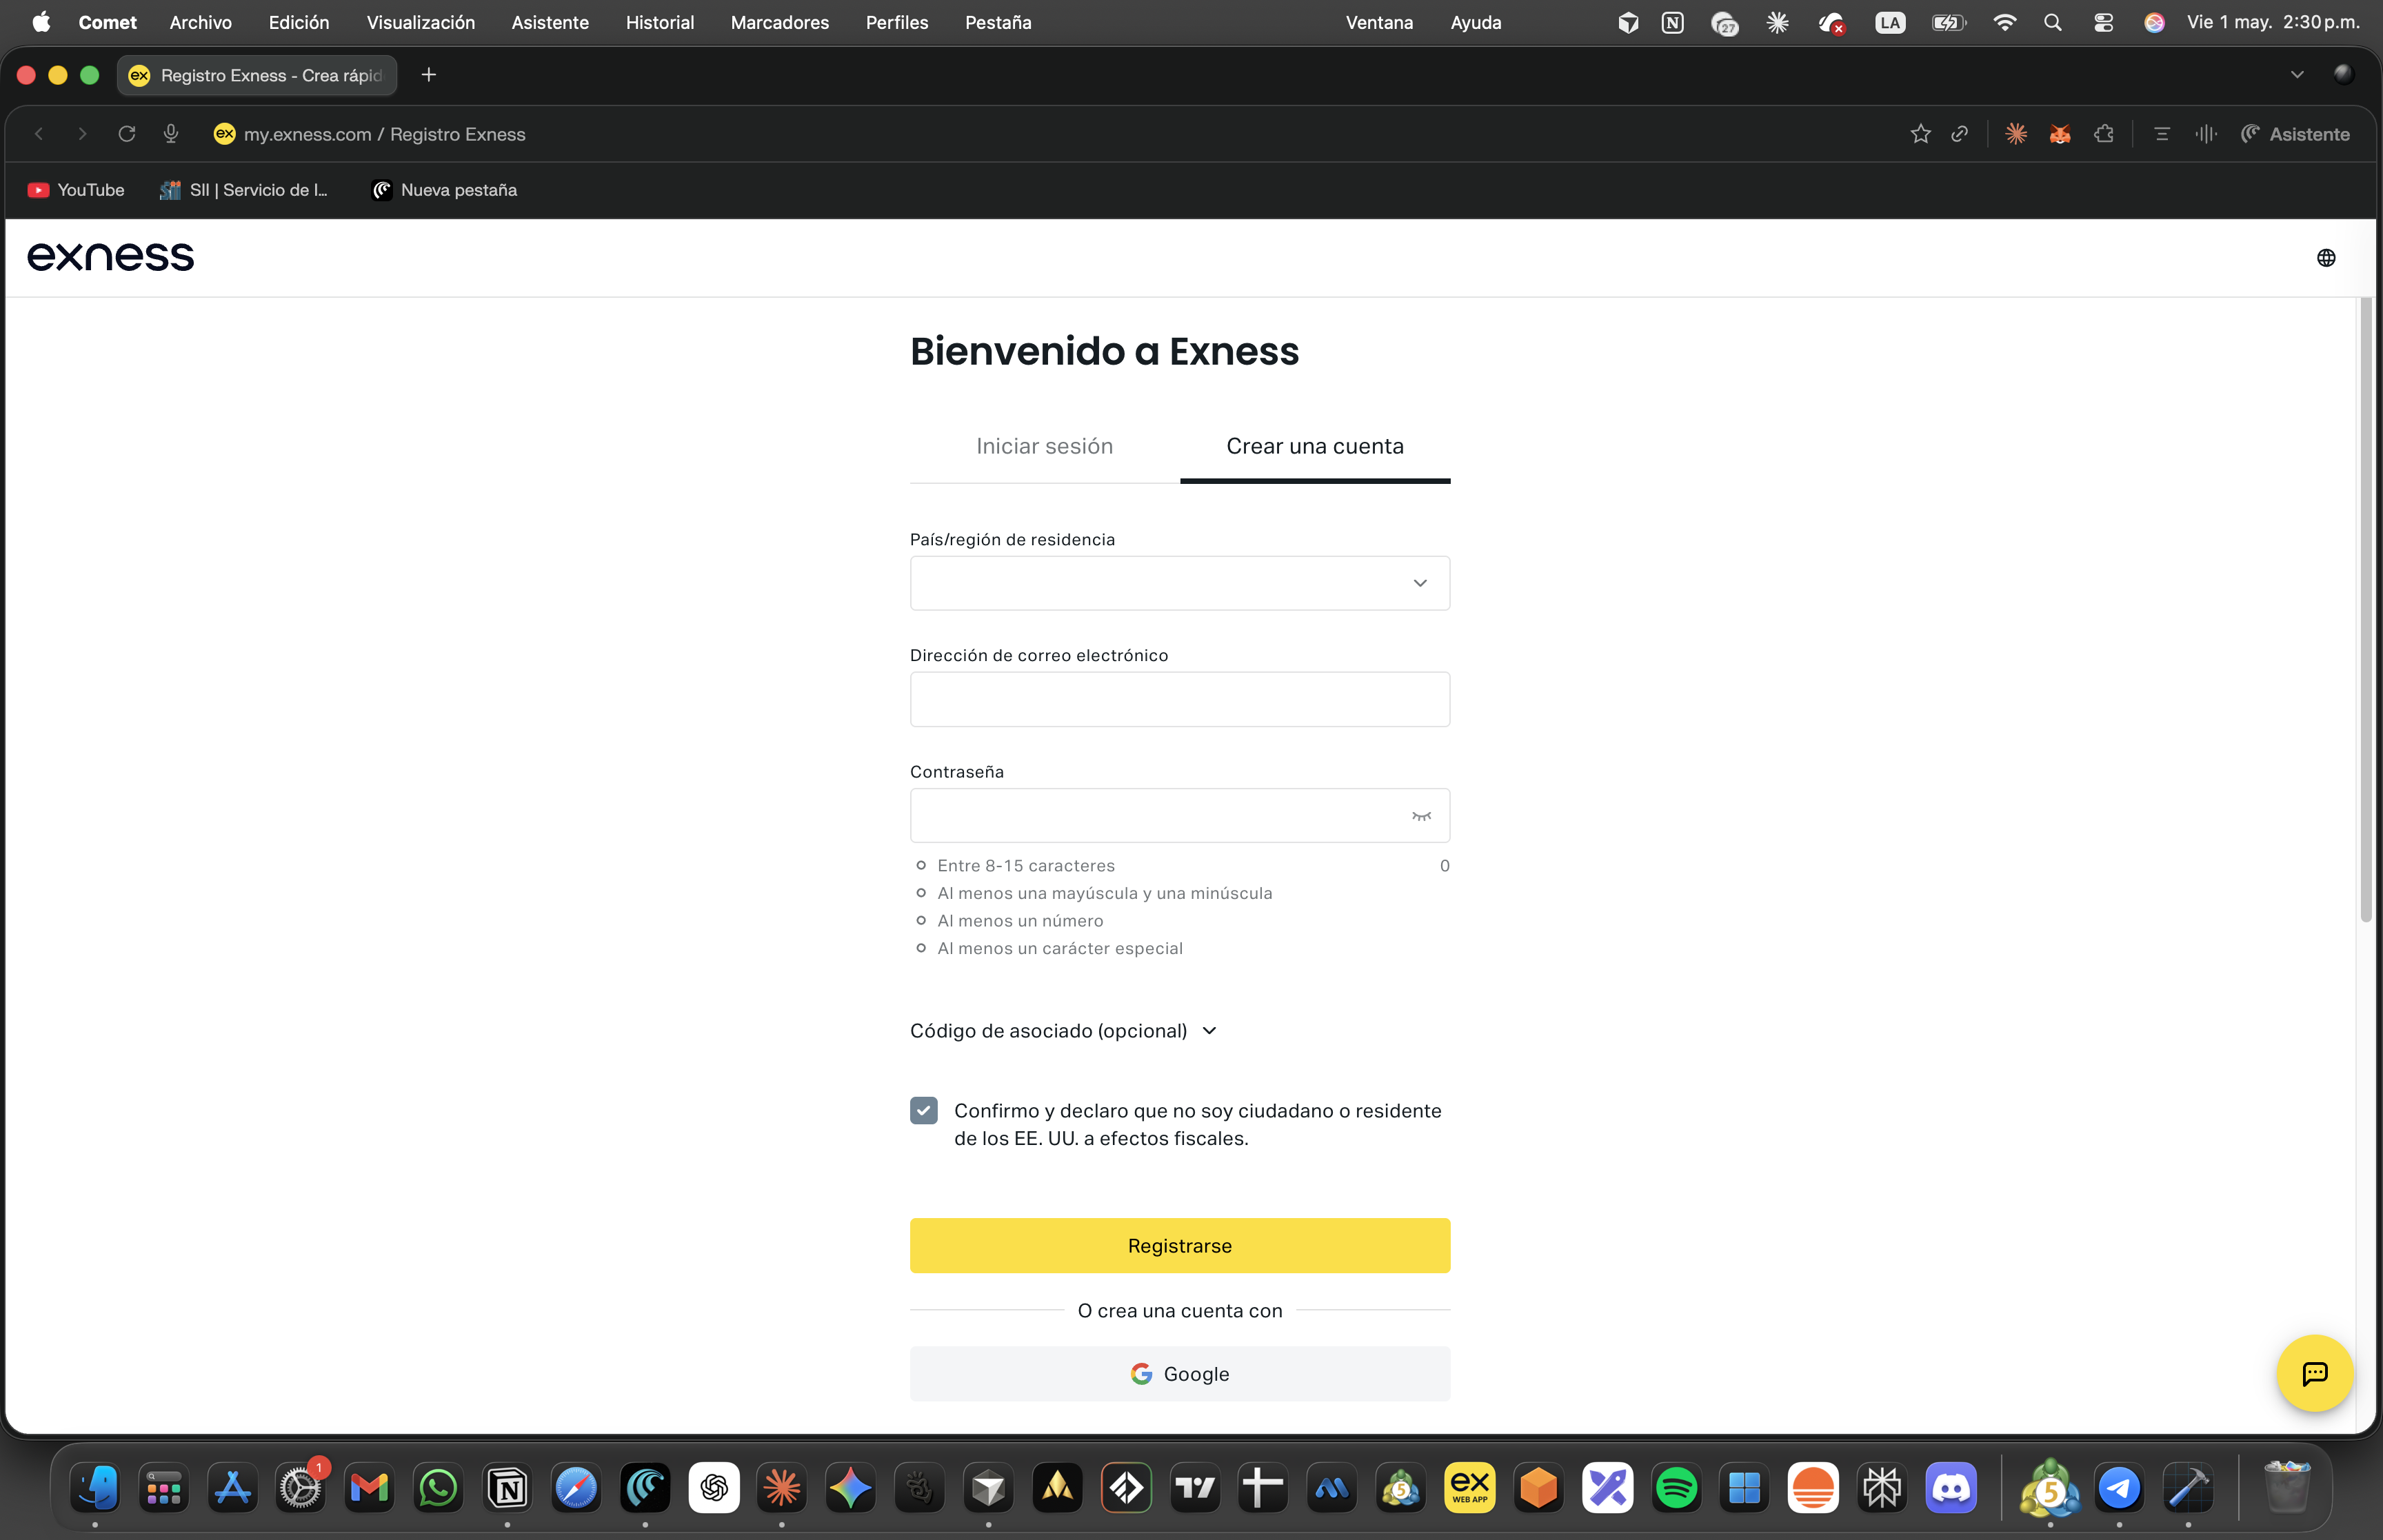Viewport: 2383px width, 1540px height.
Task: Open País/región de residencia dropdown
Action: pyautogui.click(x=1180, y=583)
